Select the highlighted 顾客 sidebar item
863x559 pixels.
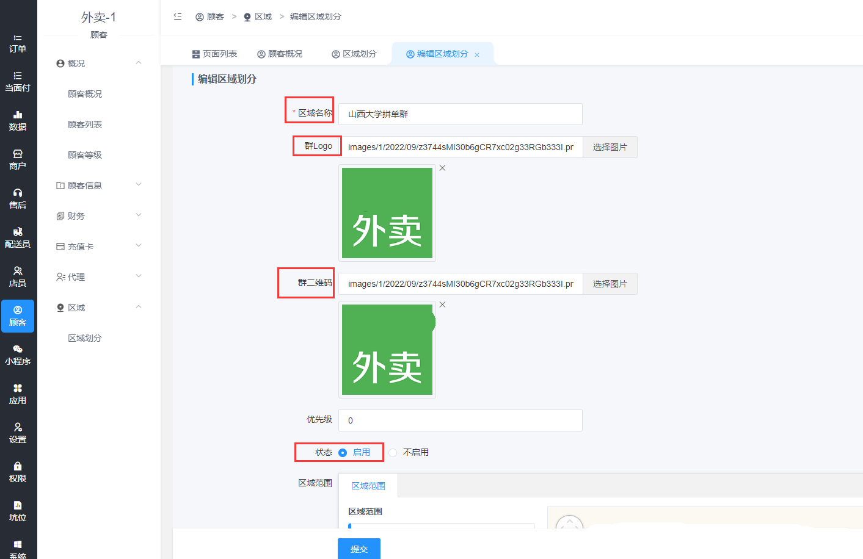coord(18,316)
